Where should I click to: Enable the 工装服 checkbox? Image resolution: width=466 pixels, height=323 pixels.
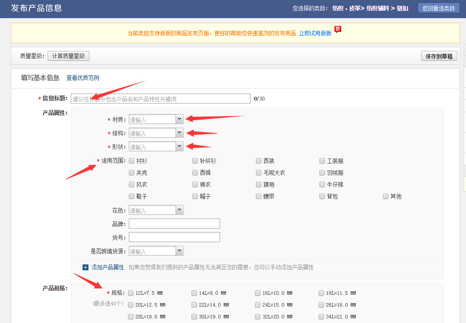point(322,161)
